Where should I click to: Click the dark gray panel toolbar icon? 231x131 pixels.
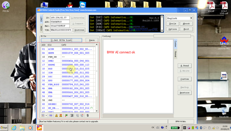[72, 115]
